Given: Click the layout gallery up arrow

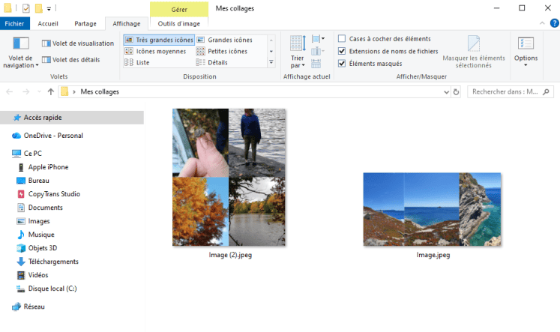Looking at the screenshot, I should click(x=271, y=40).
